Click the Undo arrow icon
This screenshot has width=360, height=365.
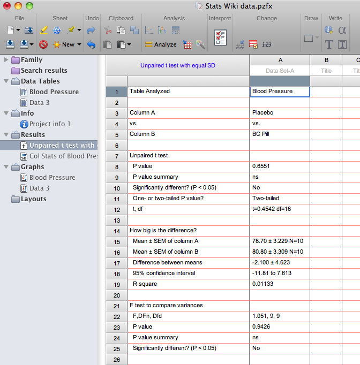tap(91, 44)
